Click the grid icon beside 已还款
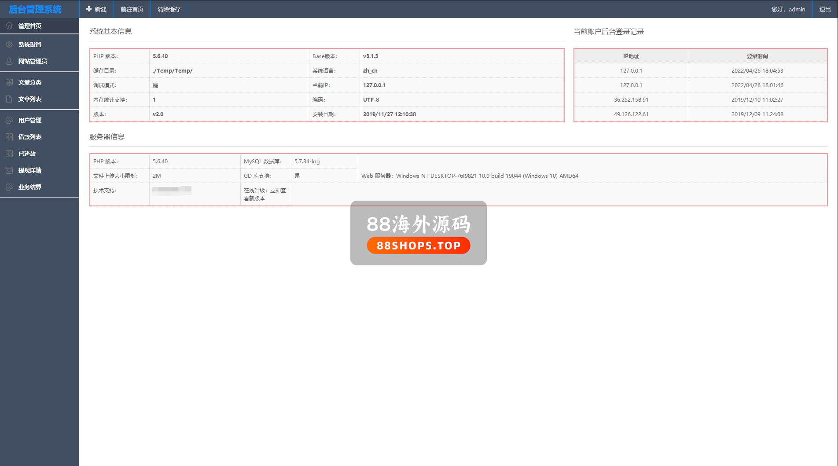The image size is (838, 466). pyautogui.click(x=9, y=154)
